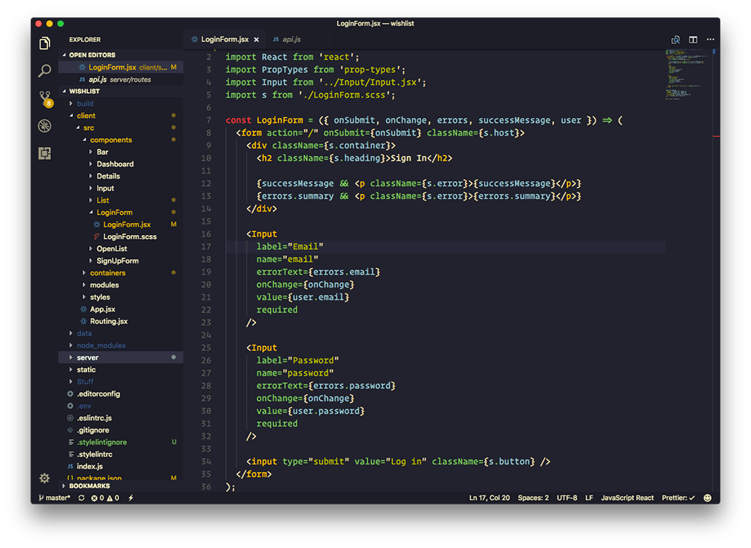The width and height of the screenshot is (751, 548).
Task: Open the editor More Actions ellipsis
Action: click(x=710, y=40)
